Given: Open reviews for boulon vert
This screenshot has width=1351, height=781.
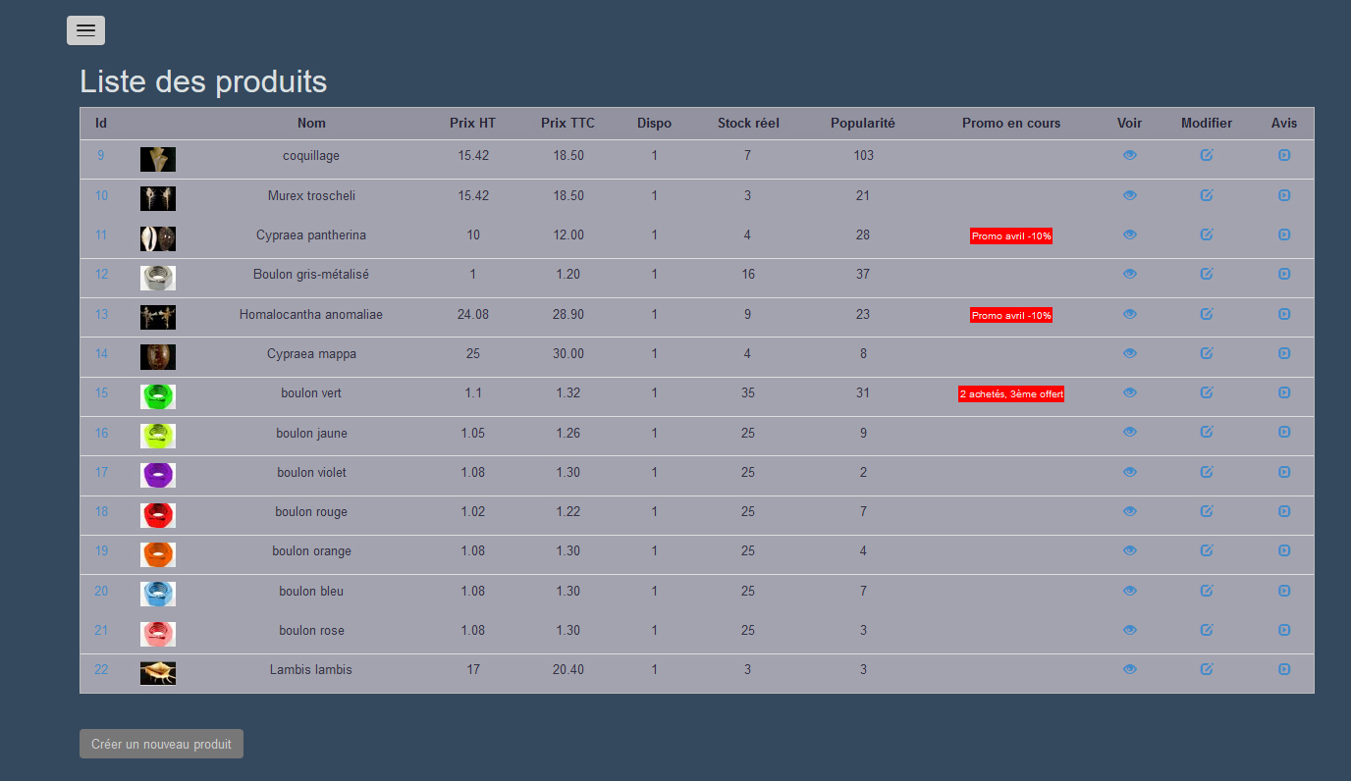Looking at the screenshot, I should coord(1284,392).
